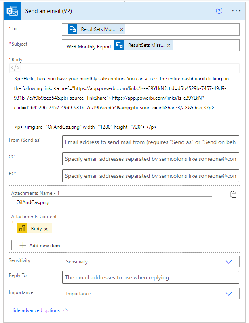
Task: Toggle the code view icon in Body editor
Action: 15,67
